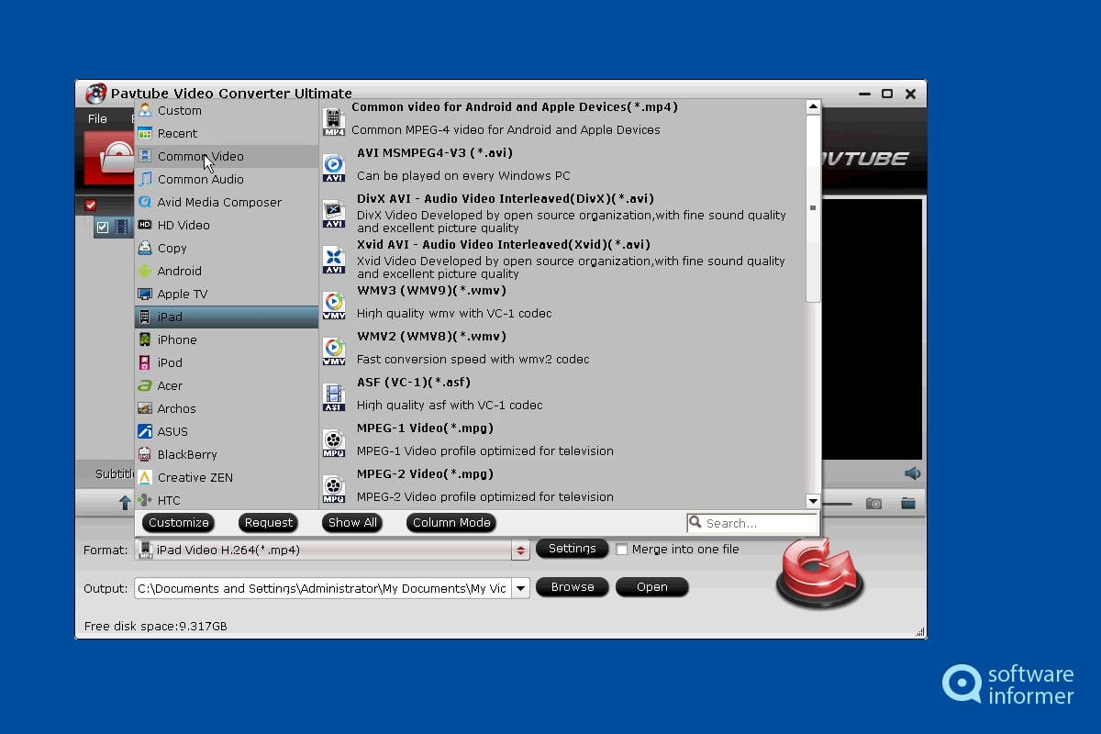The height and width of the screenshot is (734, 1101).
Task: Click the ASUS brand icon
Action: 145,431
